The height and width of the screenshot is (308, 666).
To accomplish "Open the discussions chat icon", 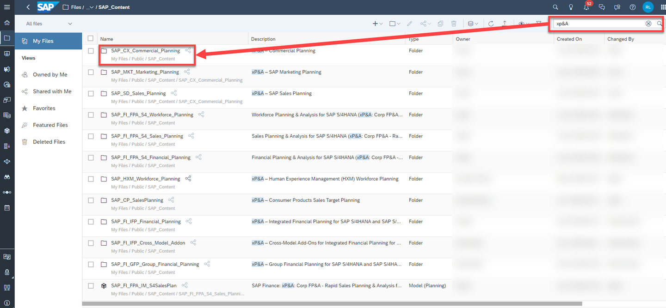I will click(x=602, y=7).
